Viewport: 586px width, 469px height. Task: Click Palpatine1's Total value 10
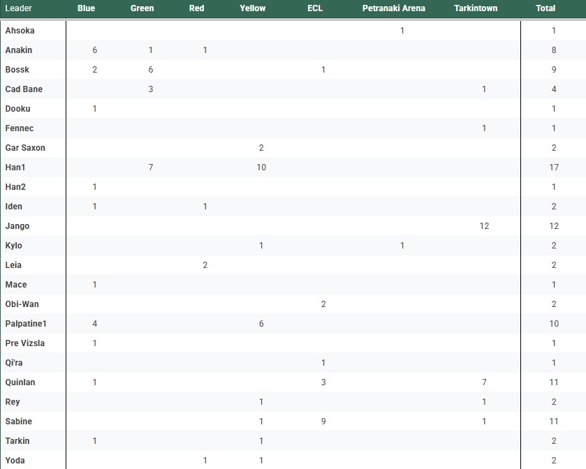554,324
